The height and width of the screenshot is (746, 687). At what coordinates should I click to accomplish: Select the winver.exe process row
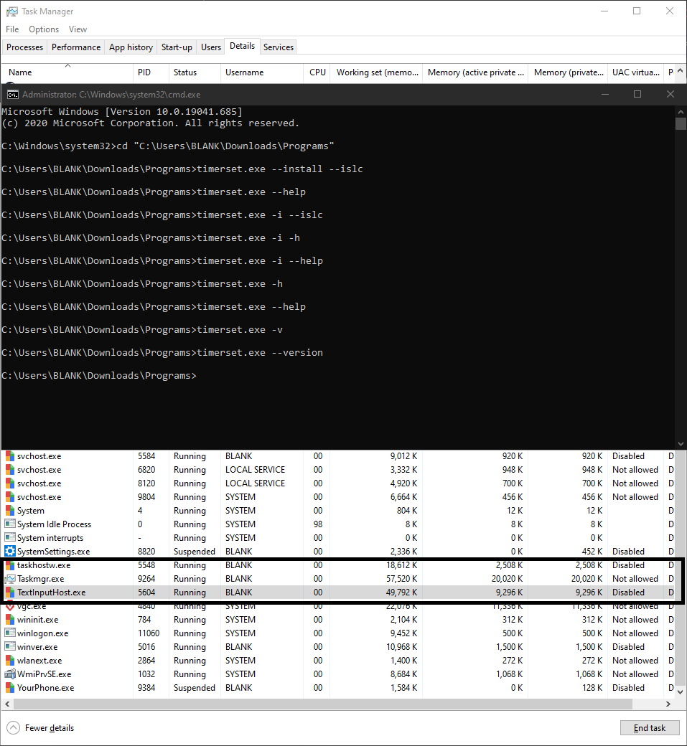(338, 647)
